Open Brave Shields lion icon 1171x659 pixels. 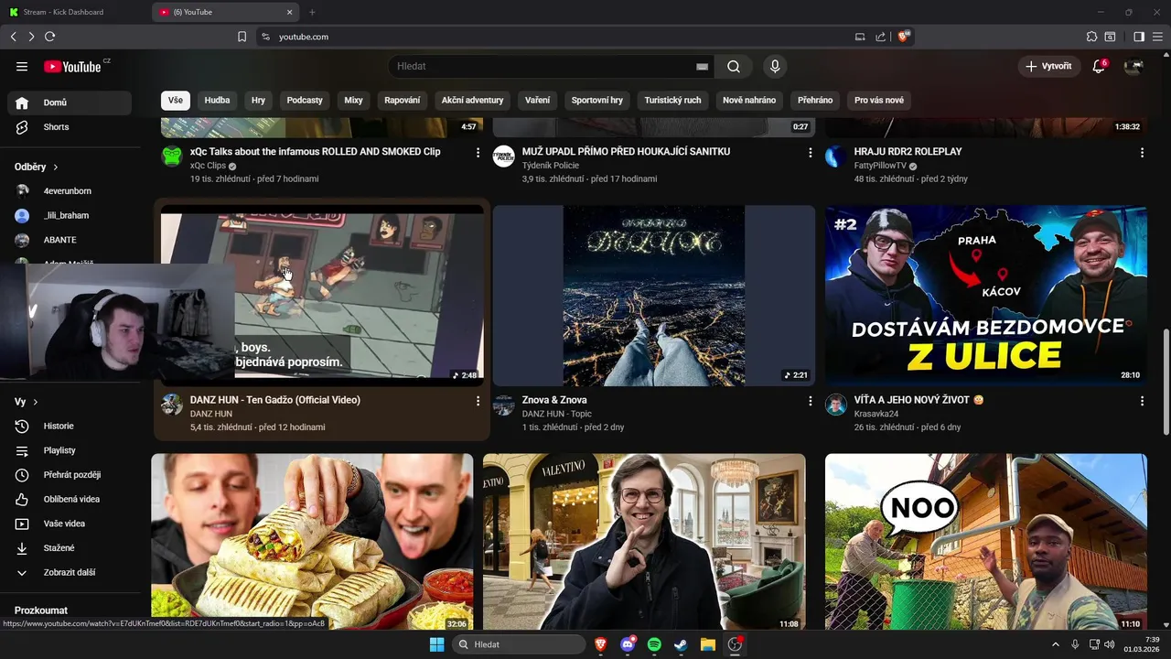point(904,37)
